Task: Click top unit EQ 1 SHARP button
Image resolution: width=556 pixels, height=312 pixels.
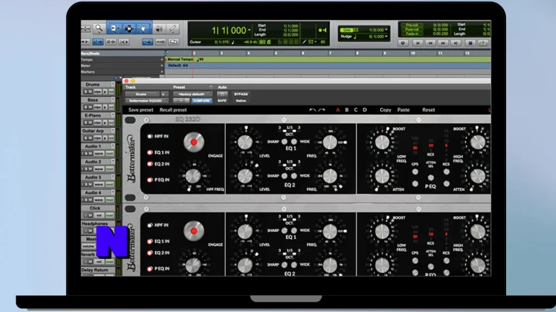Action: (285, 142)
